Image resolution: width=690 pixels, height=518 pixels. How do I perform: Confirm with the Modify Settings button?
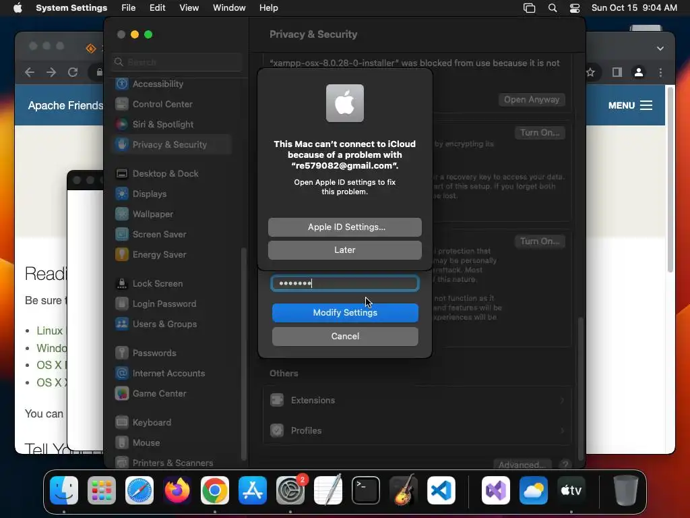pyautogui.click(x=345, y=313)
